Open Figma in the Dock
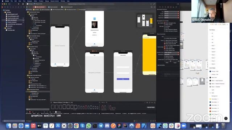Viewport: 232px width, 130px height. pyautogui.click(x=119, y=126)
